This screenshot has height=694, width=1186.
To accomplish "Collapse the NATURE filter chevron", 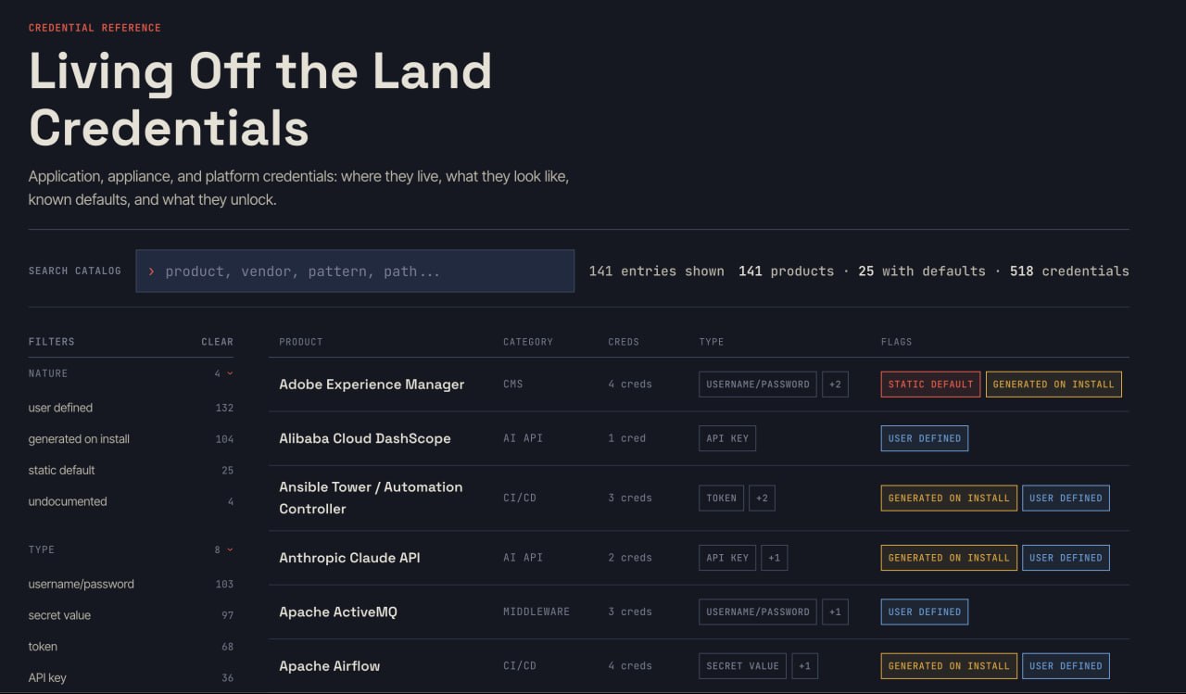I will click(x=230, y=373).
